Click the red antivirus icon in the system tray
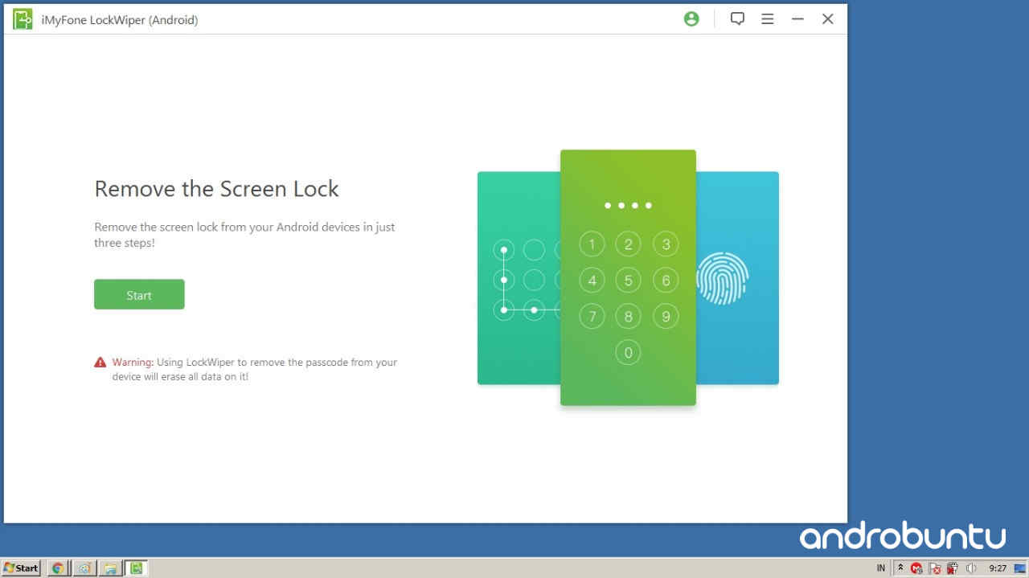The height and width of the screenshot is (578, 1029). click(x=916, y=568)
